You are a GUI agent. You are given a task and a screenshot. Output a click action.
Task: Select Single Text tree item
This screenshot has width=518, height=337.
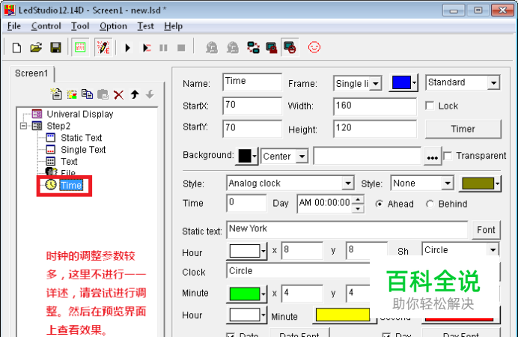coord(83,150)
